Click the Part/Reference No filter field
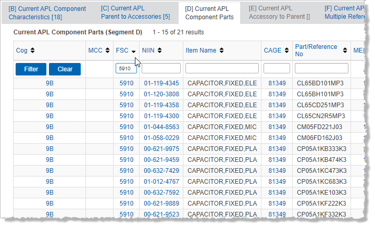375x228 pixels. tap(321, 68)
